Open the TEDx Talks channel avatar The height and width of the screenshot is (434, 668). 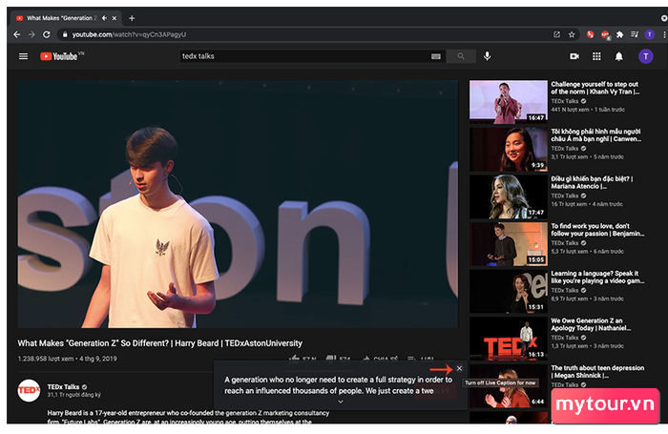pos(29,390)
